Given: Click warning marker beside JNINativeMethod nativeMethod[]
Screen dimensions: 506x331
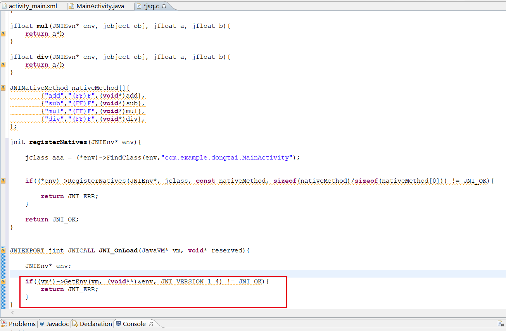Looking at the screenshot, I should (x=3, y=88).
